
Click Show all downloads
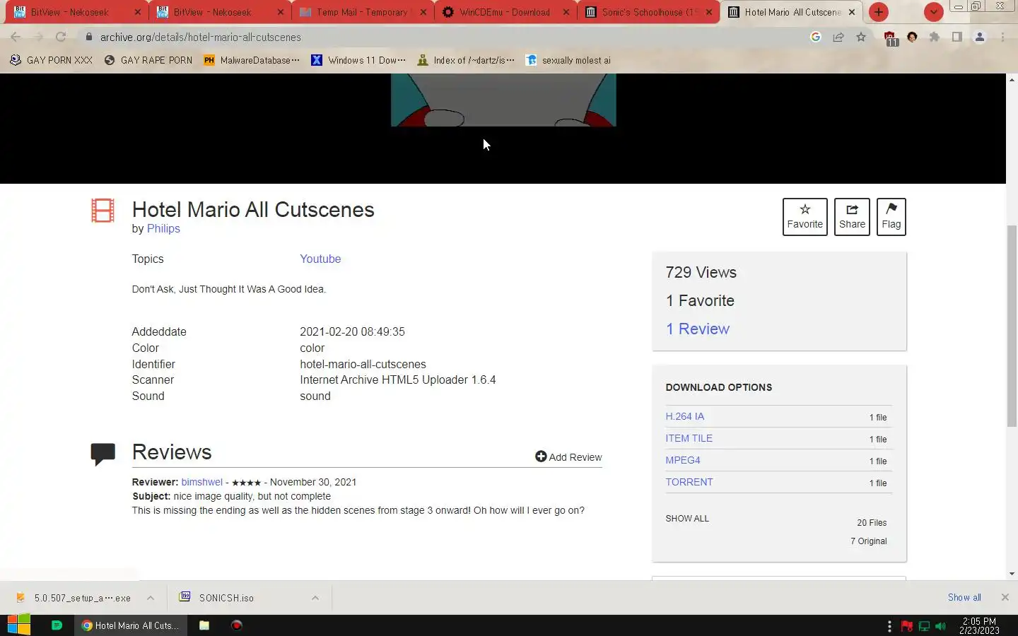tap(964, 598)
